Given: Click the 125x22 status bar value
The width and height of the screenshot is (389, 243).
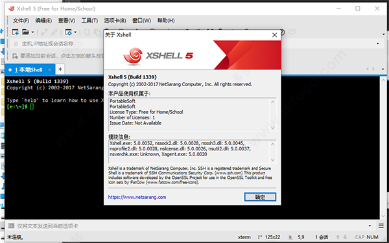Looking at the screenshot, I should point(273,237).
